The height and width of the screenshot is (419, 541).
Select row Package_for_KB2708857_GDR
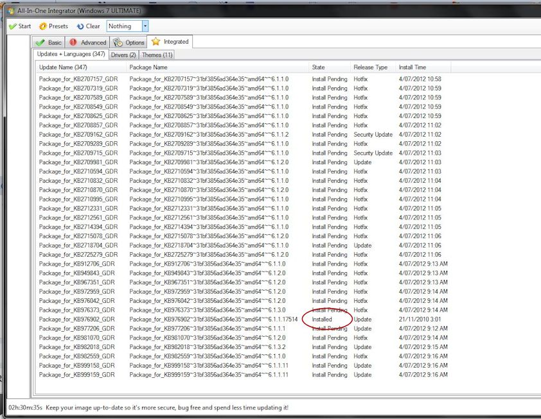[244, 125]
